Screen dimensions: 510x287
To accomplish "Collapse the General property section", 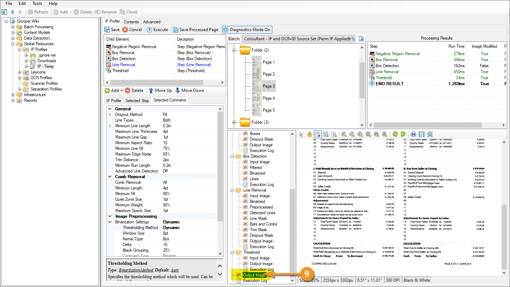I will coord(110,109).
